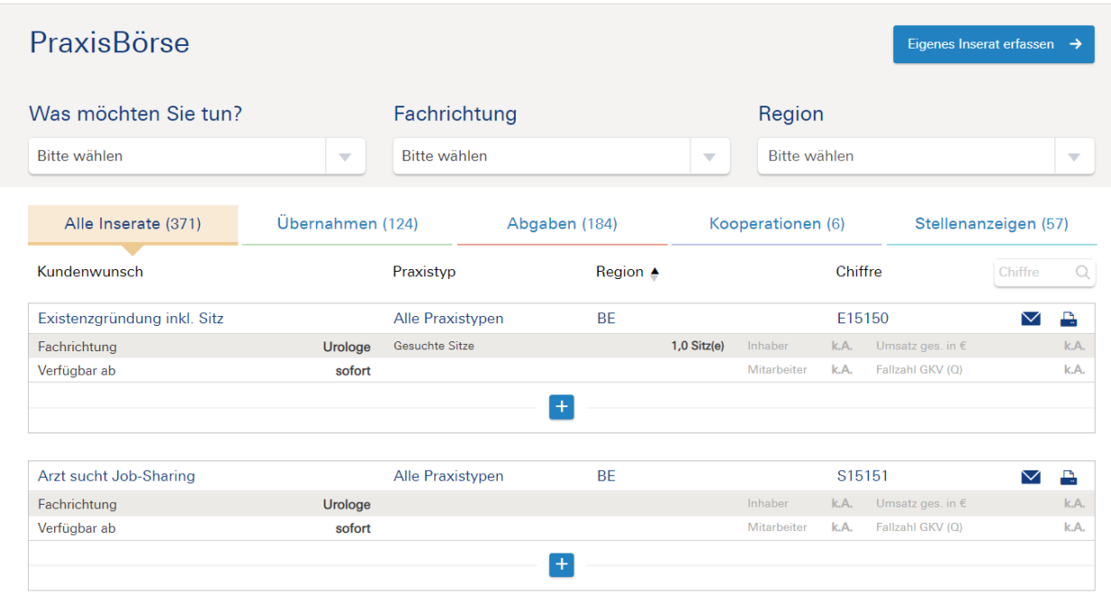This screenshot has height=595, width=1111.
Task: Click print icon for listing E15150
Action: [x=1069, y=319]
